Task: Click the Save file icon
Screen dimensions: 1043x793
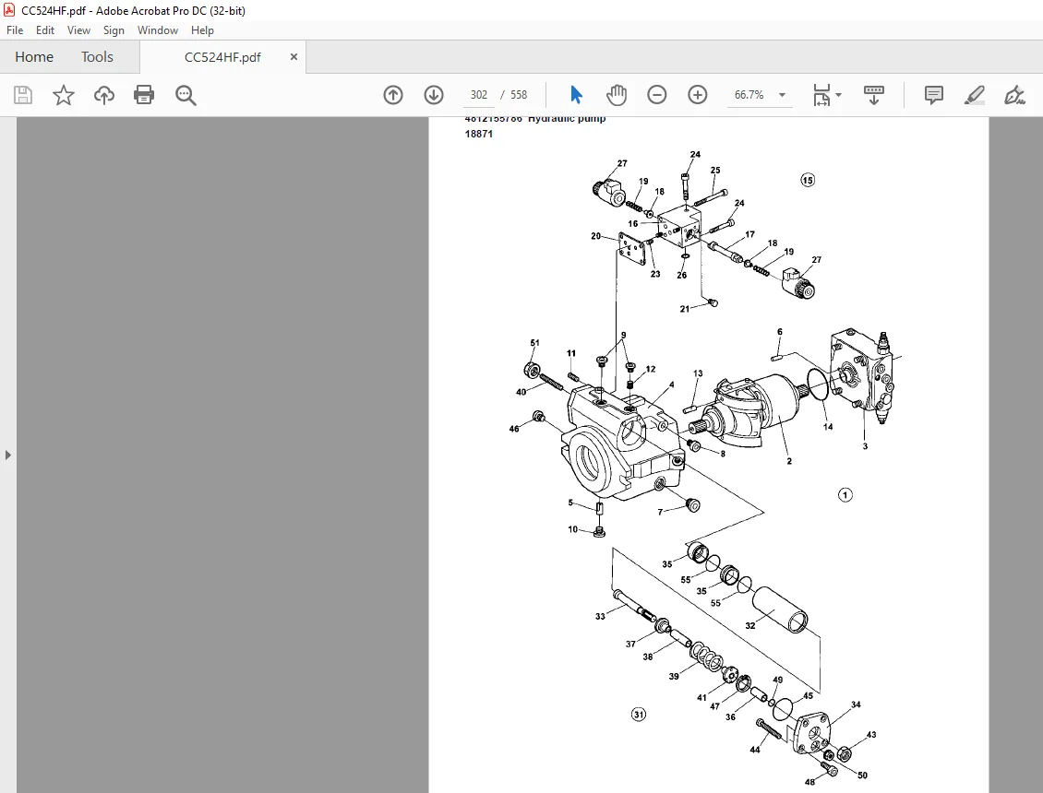Action: 23,95
